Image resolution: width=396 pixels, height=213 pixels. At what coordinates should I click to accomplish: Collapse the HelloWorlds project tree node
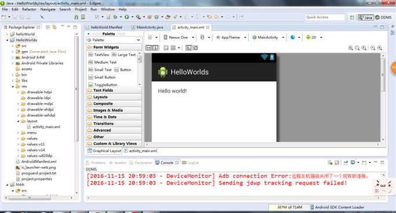coord(8,40)
